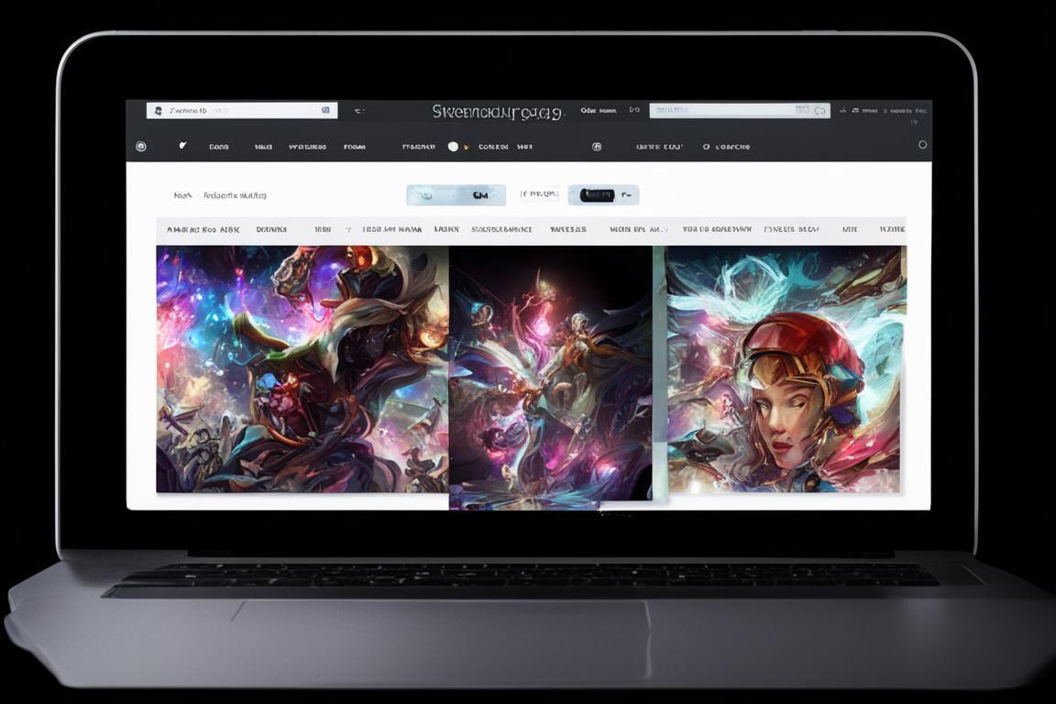Click the small icon inside the left address field
This screenshot has height=704, width=1056.
click(158, 111)
